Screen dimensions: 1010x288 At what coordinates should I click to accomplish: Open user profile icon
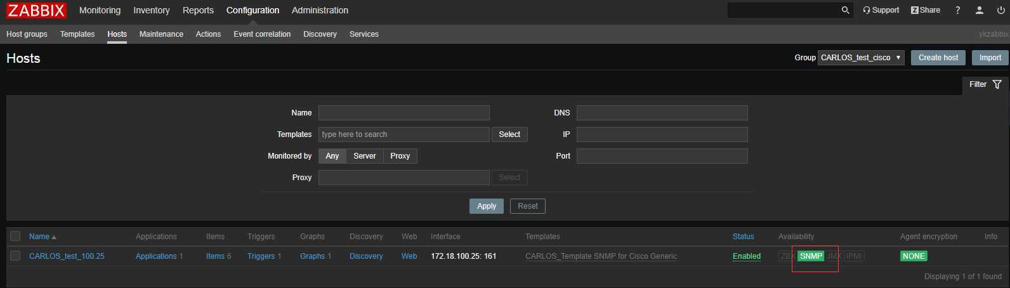[980, 10]
